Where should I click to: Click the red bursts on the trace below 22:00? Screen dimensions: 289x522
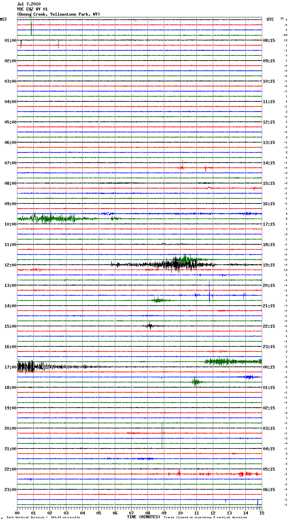pos(214,474)
